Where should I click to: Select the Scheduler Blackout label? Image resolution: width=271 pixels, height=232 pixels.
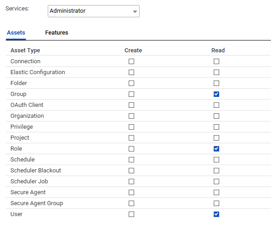[35, 171]
